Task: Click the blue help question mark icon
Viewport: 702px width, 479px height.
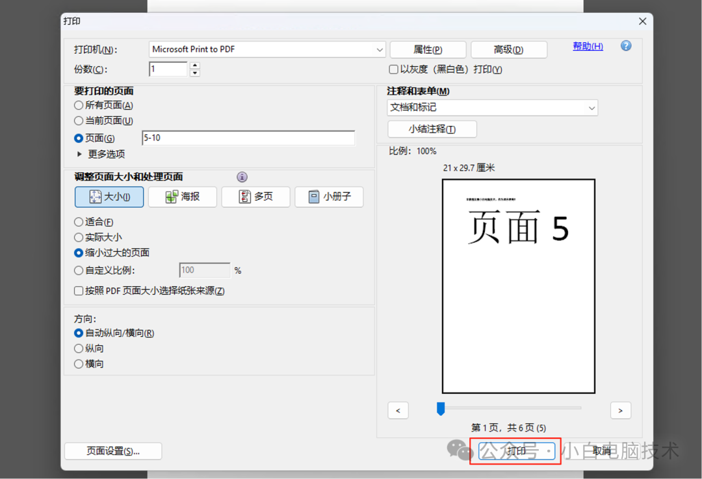Action: (x=625, y=45)
